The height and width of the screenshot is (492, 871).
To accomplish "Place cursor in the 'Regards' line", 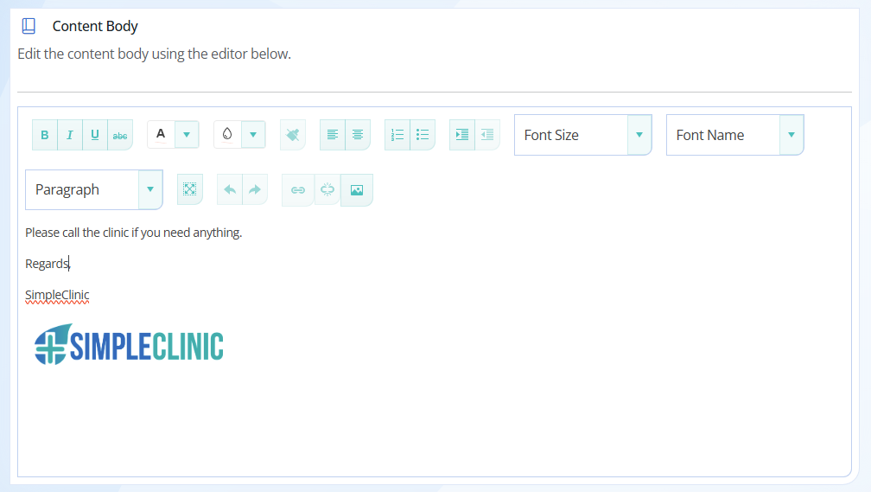I will coord(48,264).
